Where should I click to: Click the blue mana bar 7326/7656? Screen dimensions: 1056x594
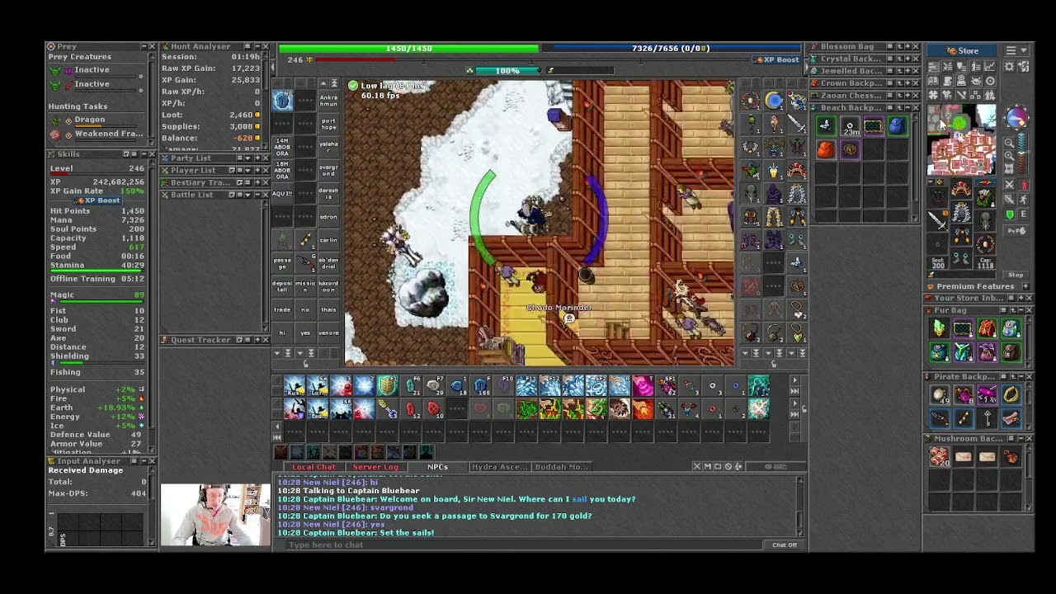pos(671,49)
